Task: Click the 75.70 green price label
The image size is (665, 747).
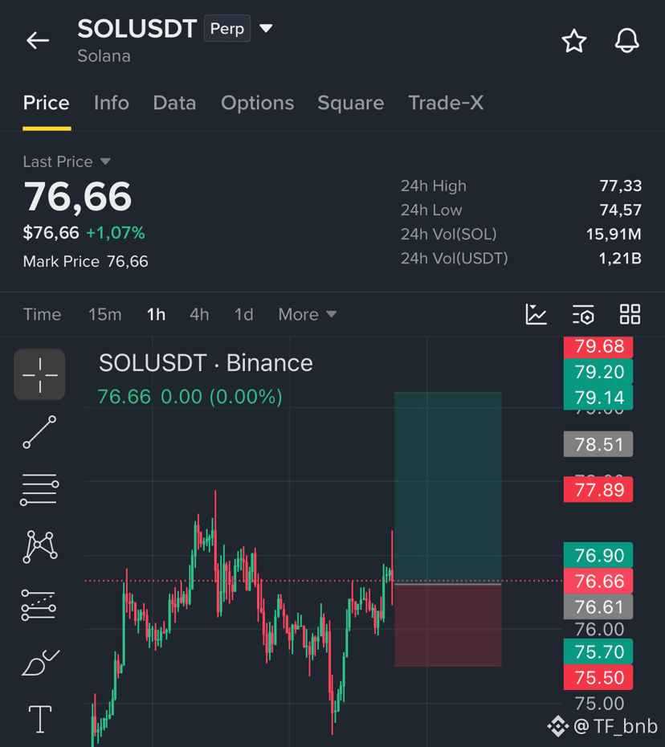Action: 598,651
